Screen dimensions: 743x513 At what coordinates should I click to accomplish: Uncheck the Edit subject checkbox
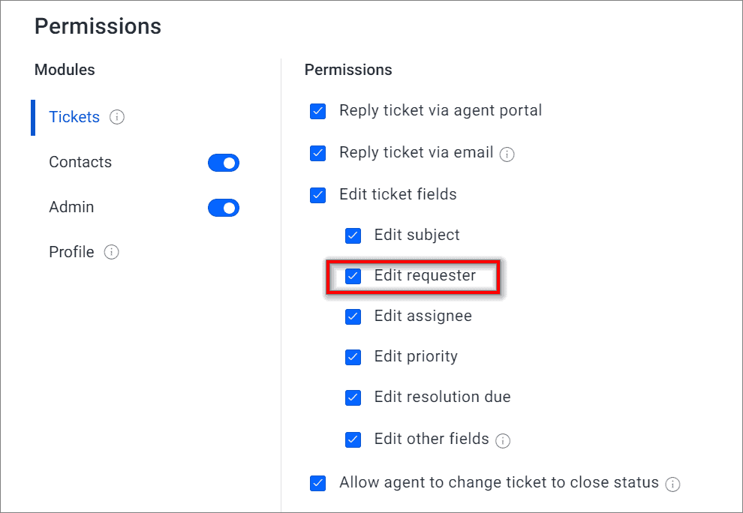click(353, 235)
